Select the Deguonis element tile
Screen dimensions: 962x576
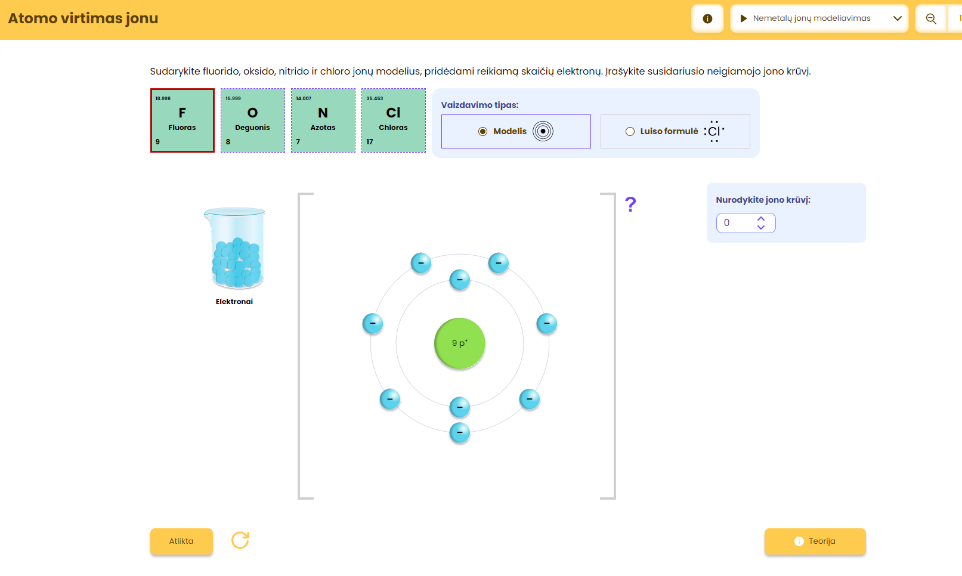click(x=253, y=120)
